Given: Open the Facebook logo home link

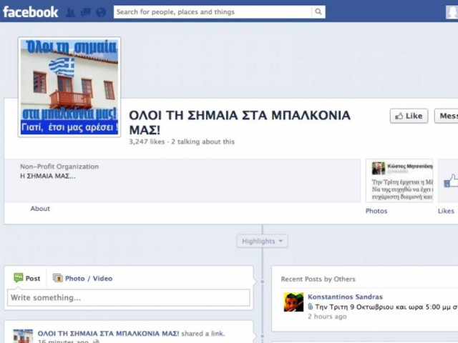Looking at the screenshot, I should click(x=30, y=12).
